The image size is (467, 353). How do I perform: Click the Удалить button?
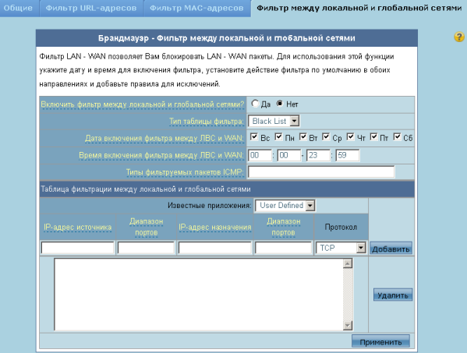pos(393,295)
